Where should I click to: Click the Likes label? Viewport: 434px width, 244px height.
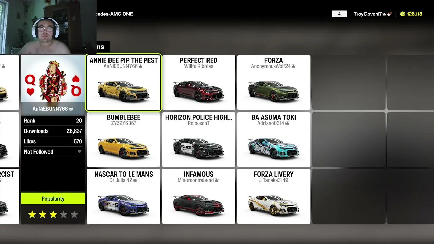pyautogui.click(x=30, y=142)
